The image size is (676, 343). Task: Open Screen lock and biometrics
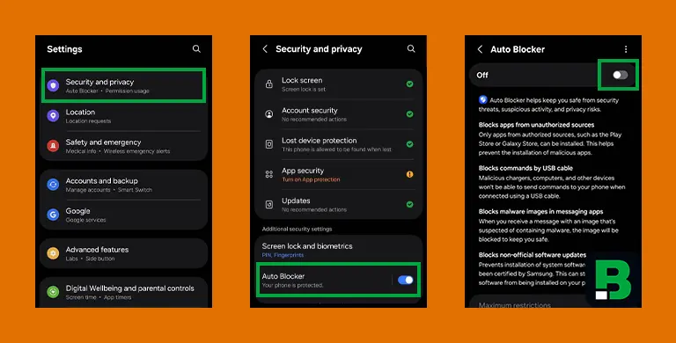tap(338, 250)
